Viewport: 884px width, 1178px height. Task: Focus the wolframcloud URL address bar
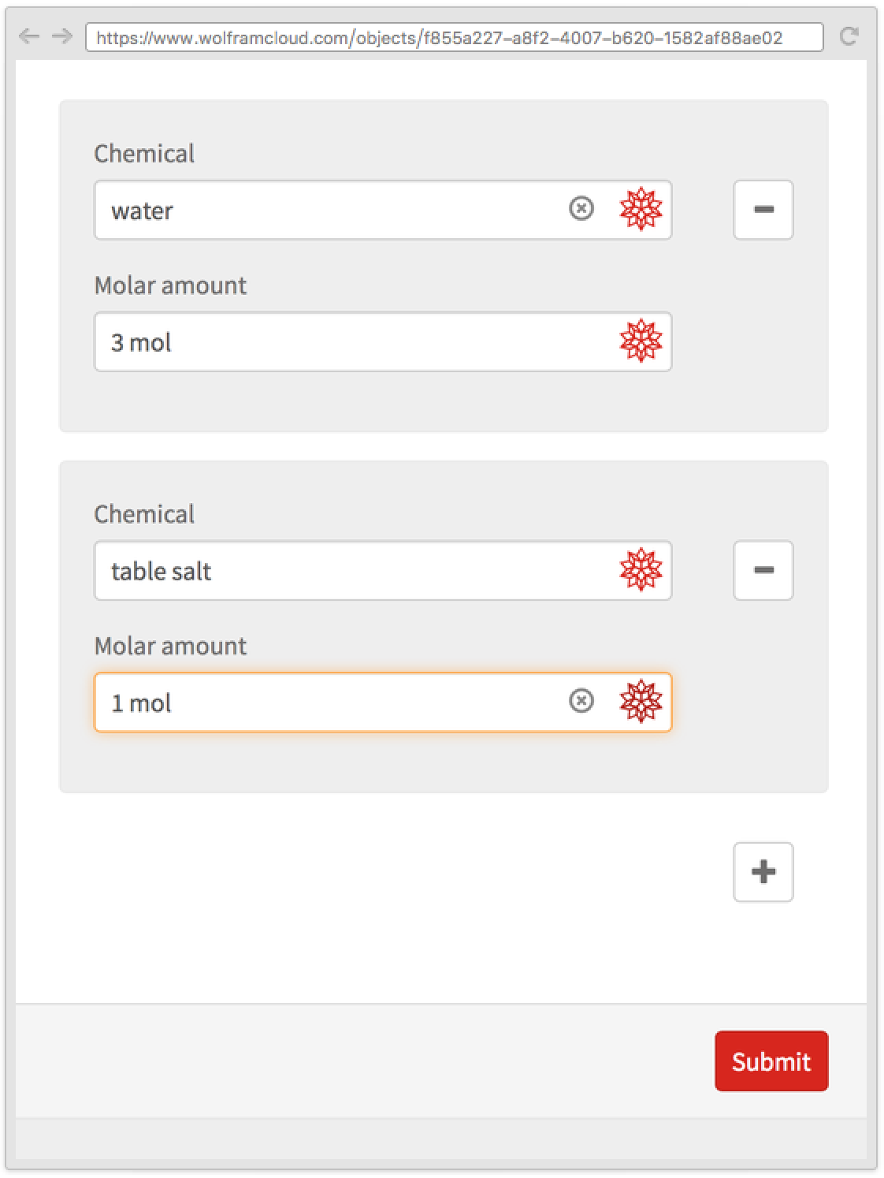point(453,37)
